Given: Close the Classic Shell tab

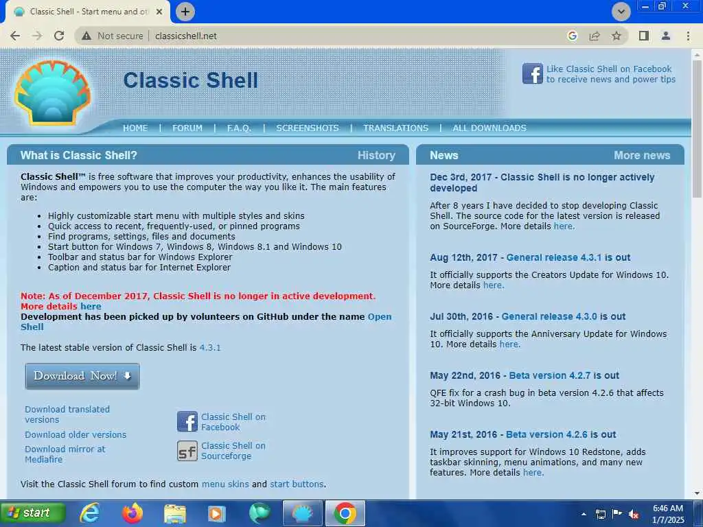Looking at the screenshot, I should pyautogui.click(x=159, y=12).
